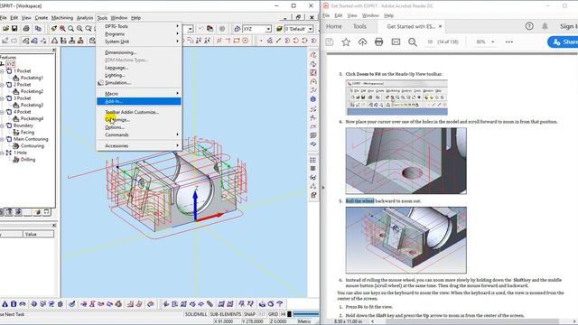
Task: Click the black color swatch in ESPRIT status bar
Action: pyautogui.click(x=289, y=314)
